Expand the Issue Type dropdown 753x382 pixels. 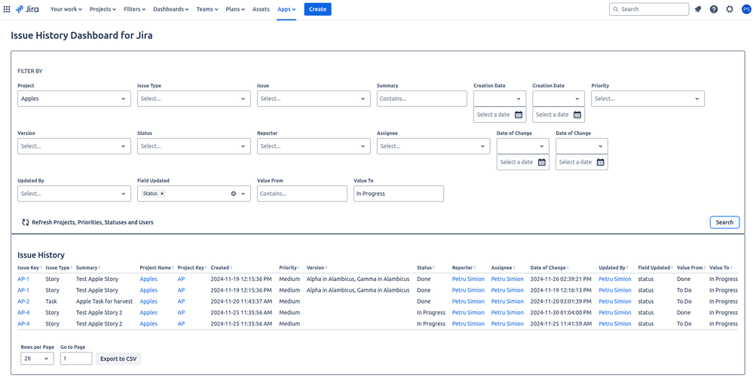194,99
